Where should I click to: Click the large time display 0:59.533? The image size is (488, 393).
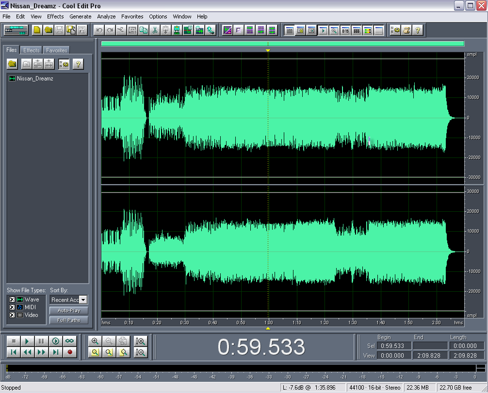261,346
